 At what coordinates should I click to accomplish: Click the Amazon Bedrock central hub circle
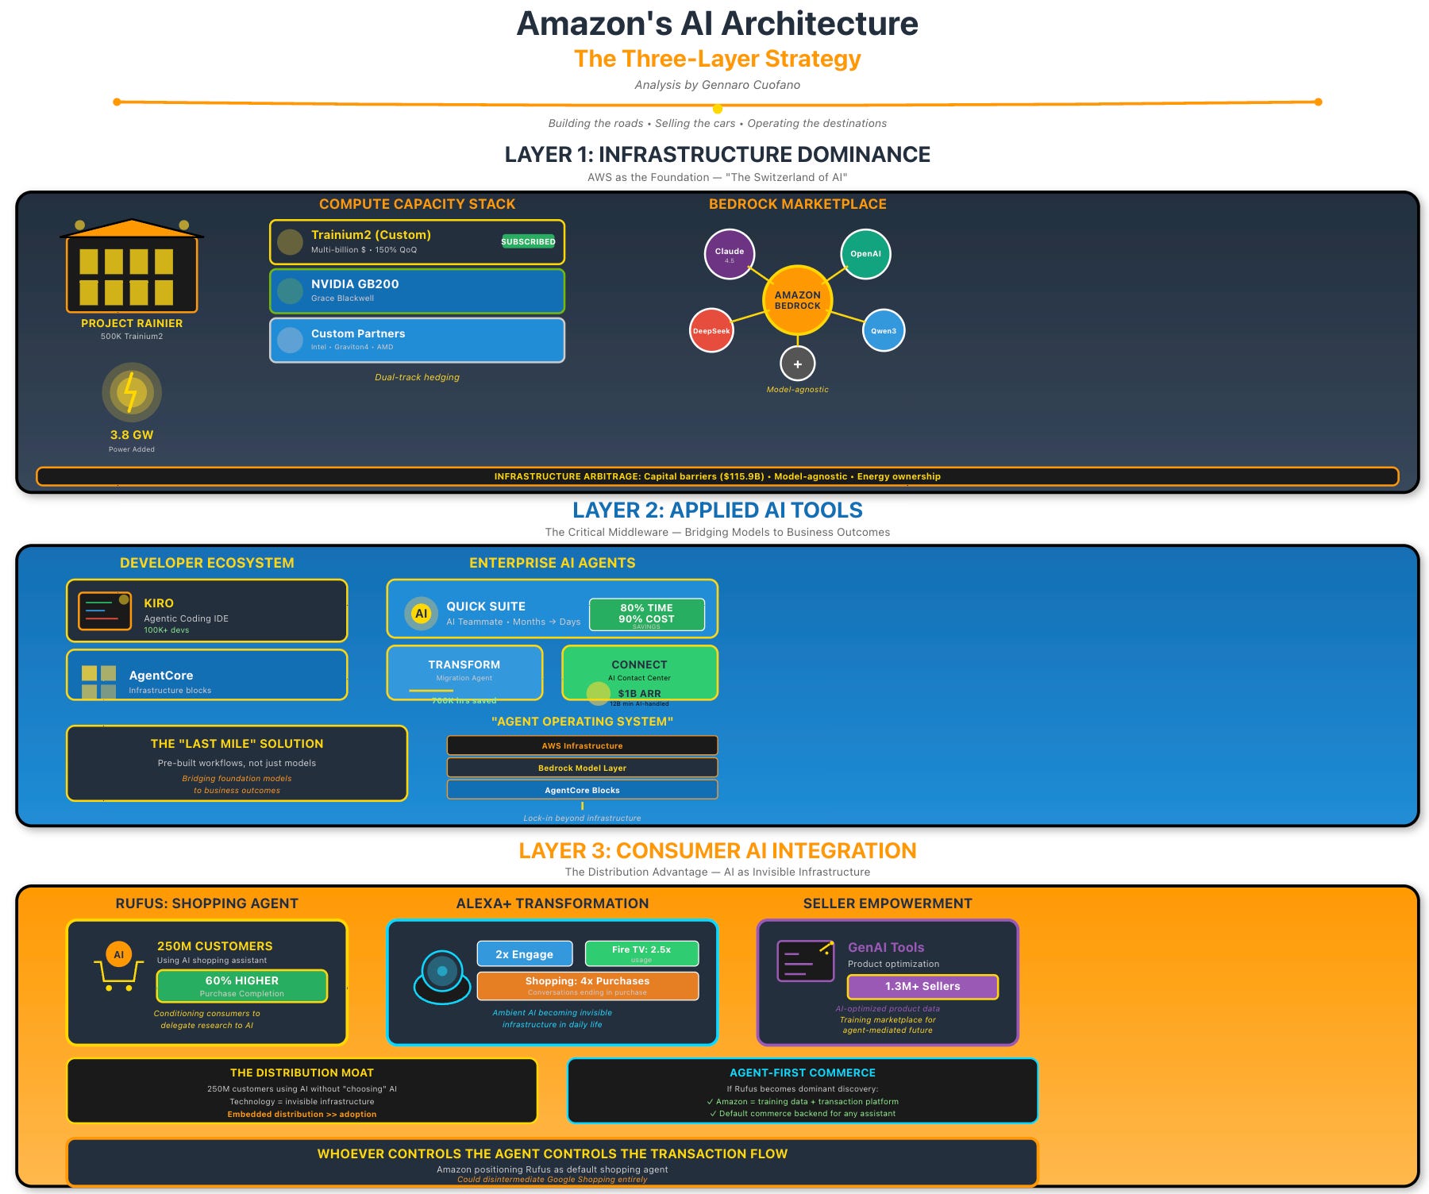click(798, 300)
